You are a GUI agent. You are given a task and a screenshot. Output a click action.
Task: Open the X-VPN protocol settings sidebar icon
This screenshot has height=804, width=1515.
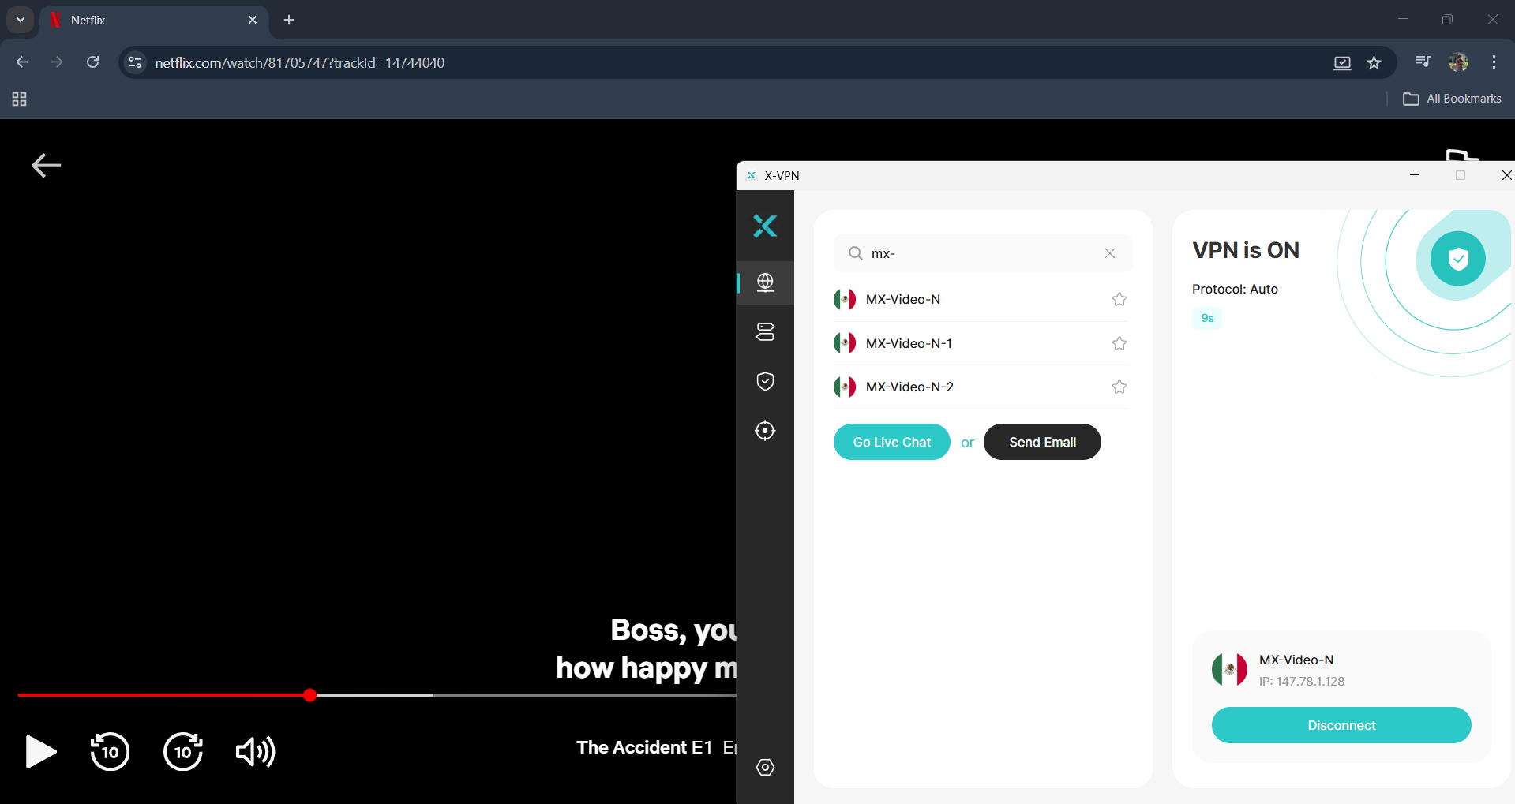[x=765, y=331]
